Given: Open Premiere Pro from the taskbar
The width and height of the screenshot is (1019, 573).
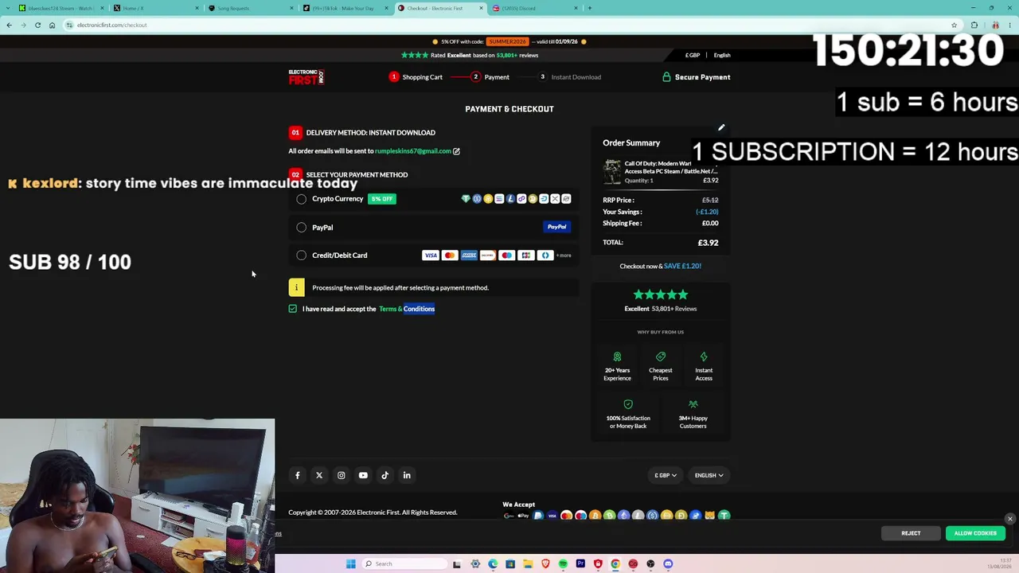Looking at the screenshot, I should 580,564.
